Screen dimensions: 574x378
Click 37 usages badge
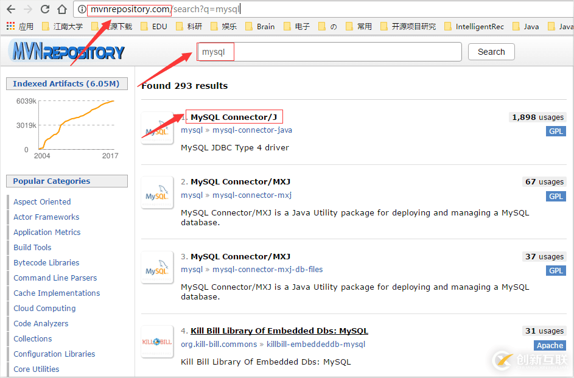click(x=544, y=256)
